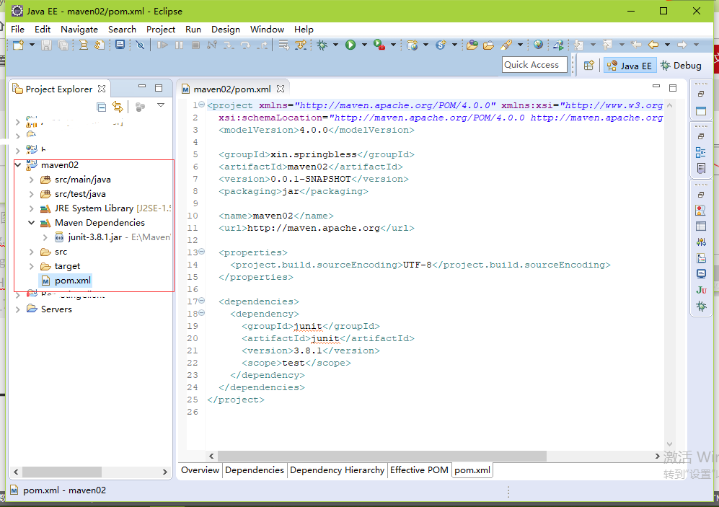Click the Run External Tools icon
The width and height of the screenshot is (719, 507).
pyautogui.click(x=379, y=45)
